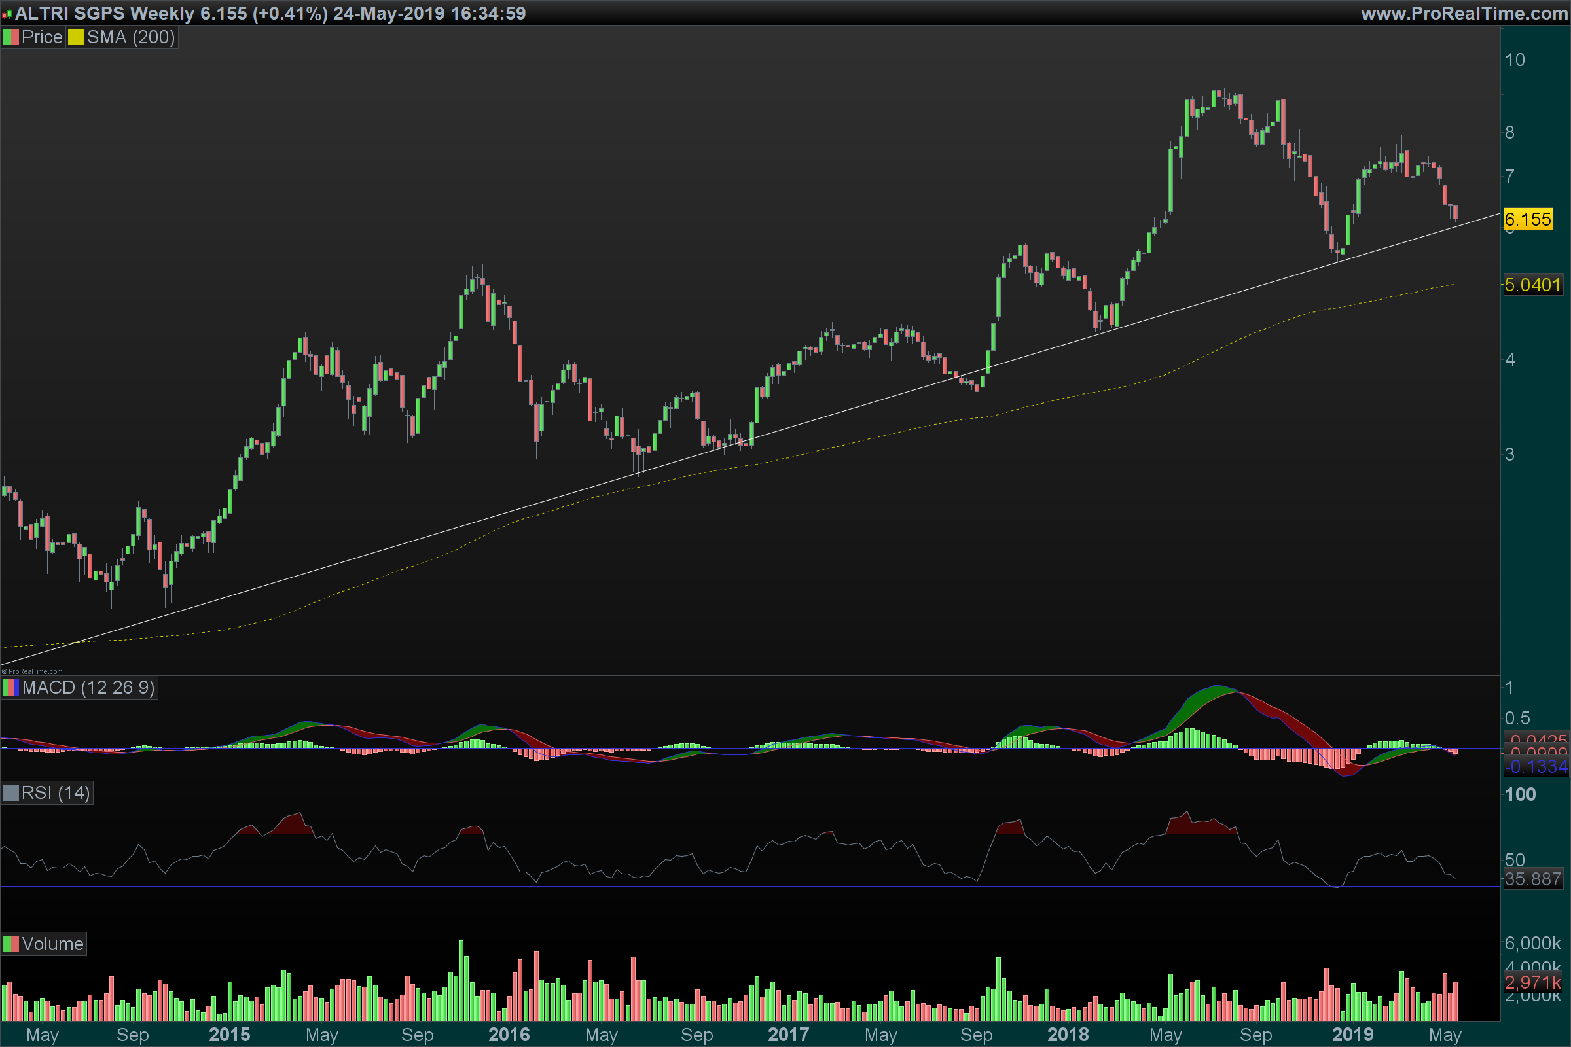This screenshot has width=1571, height=1047.
Task: Click the red 2,971k volume value tag
Action: coord(1533,983)
